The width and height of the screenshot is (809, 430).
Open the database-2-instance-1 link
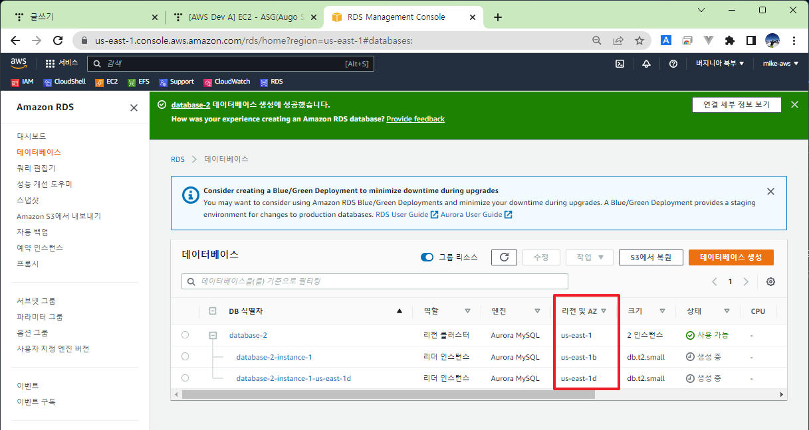pos(274,357)
